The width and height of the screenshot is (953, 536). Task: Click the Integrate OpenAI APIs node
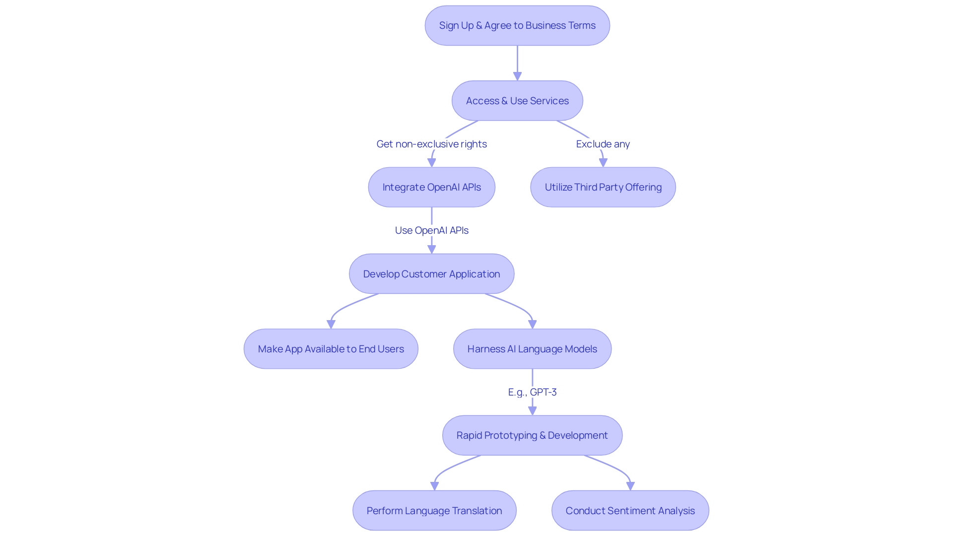click(431, 187)
